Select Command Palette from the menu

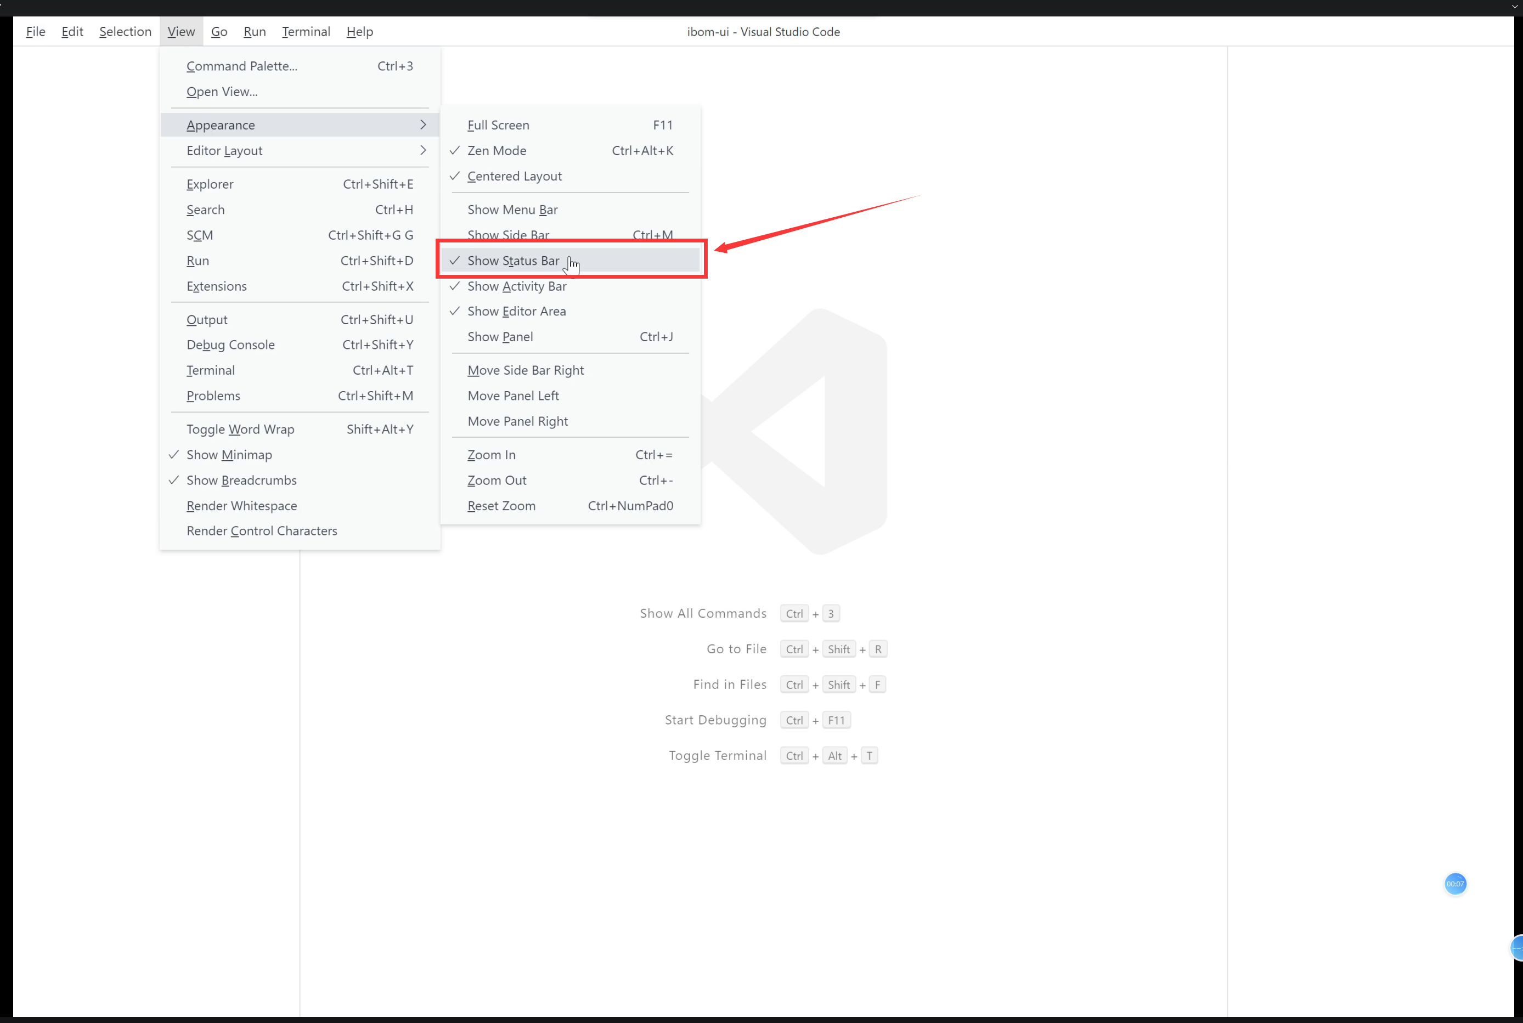click(x=241, y=65)
